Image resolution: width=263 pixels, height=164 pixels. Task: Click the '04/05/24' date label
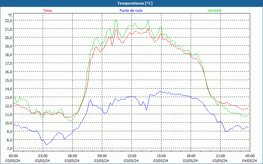(x=250, y=161)
